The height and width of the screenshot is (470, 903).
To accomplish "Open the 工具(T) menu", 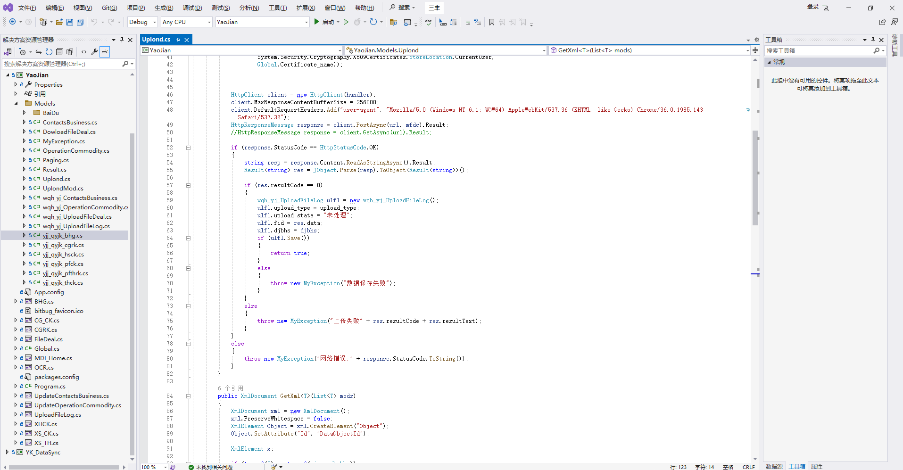I will 278,8.
